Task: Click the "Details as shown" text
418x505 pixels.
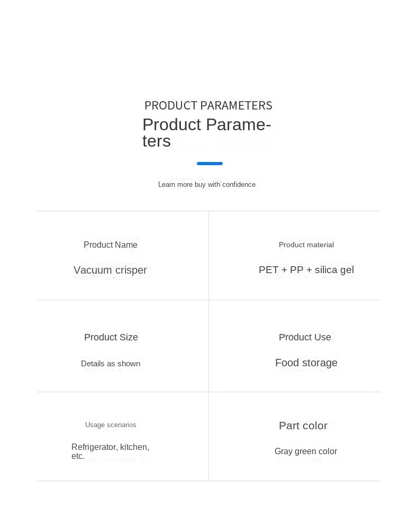Action: pos(111,364)
